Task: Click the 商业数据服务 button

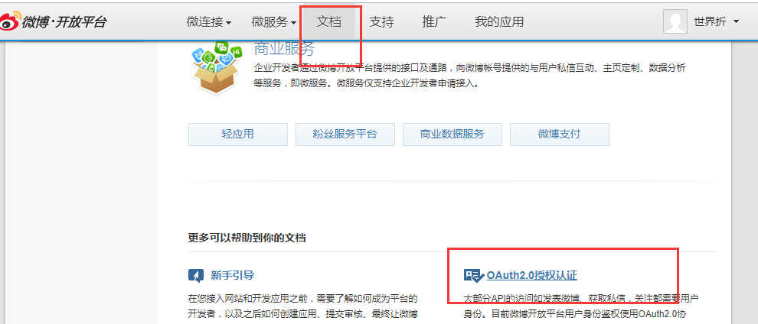Action: coord(453,134)
